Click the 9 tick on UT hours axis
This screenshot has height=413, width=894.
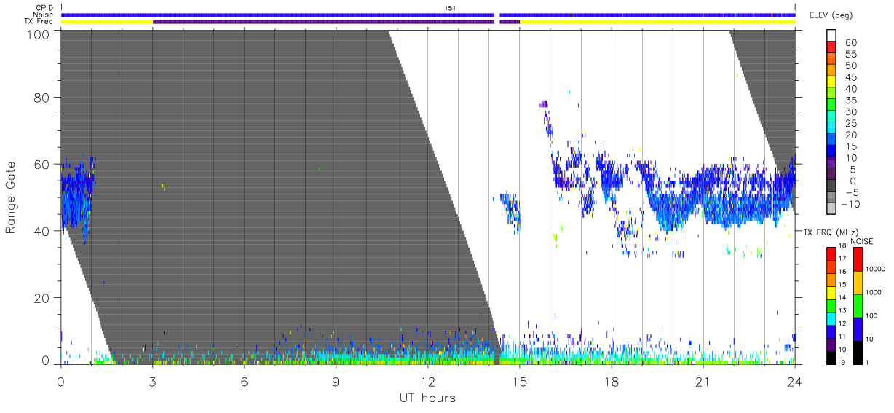336,382
